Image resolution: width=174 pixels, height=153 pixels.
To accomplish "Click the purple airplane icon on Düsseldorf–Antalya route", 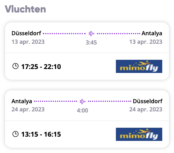I will pyautogui.click(x=92, y=33).
